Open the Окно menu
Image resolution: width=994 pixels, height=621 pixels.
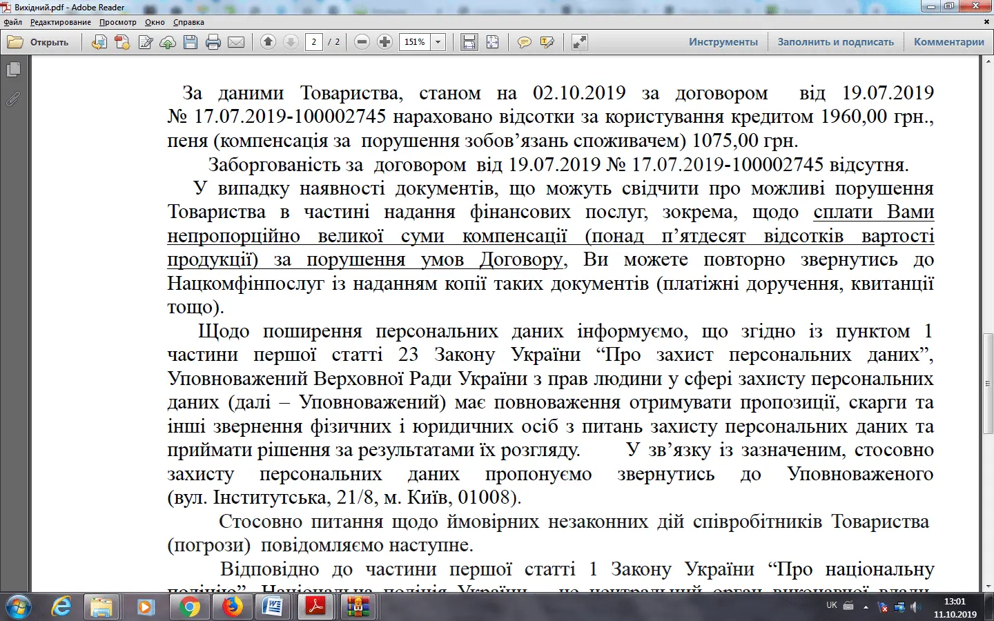point(155,21)
